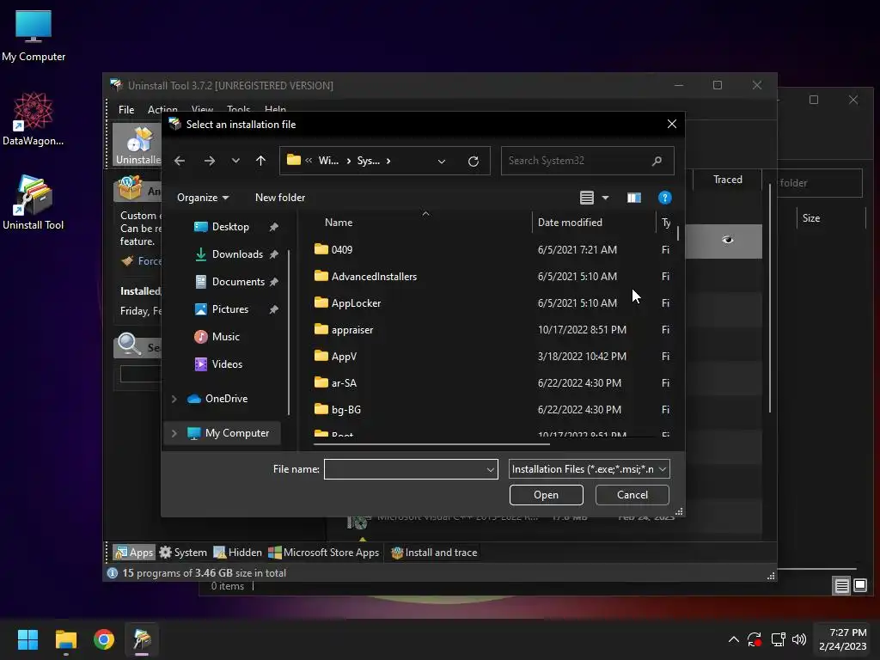Open the Organize menu

coord(203,198)
